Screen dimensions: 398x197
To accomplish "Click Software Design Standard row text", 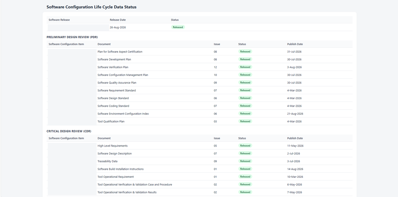I will click(x=113, y=98).
